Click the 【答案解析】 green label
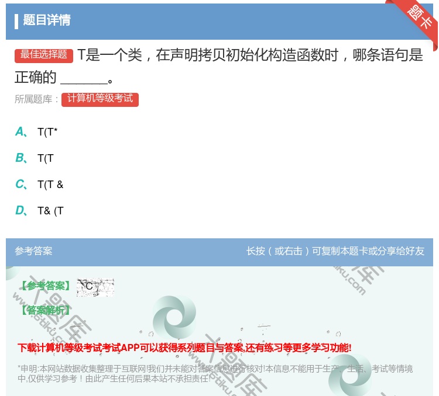Viewport: 439px width, 396px height. pos(45,310)
